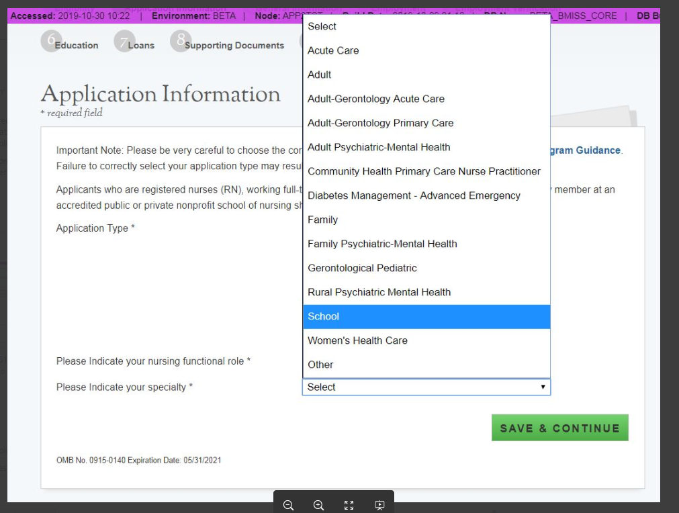Select Acute Care from specialty list
The height and width of the screenshot is (513, 679).
pyautogui.click(x=333, y=50)
